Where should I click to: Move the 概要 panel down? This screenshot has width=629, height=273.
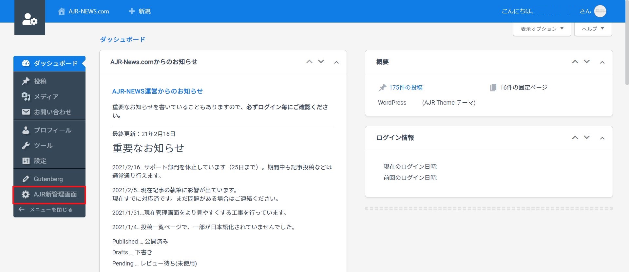click(587, 62)
